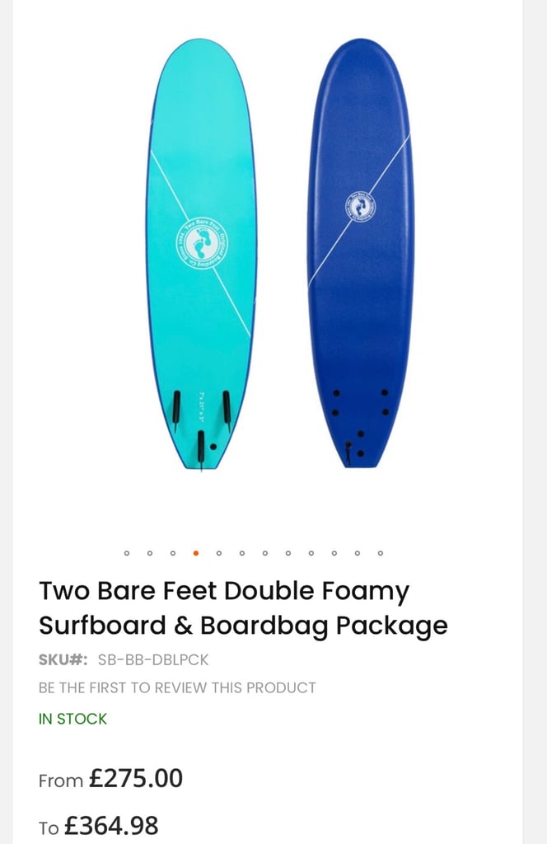Select the eleventh carousel pagination dot
The height and width of the screenshot is (844, 547).
point(358,553)
